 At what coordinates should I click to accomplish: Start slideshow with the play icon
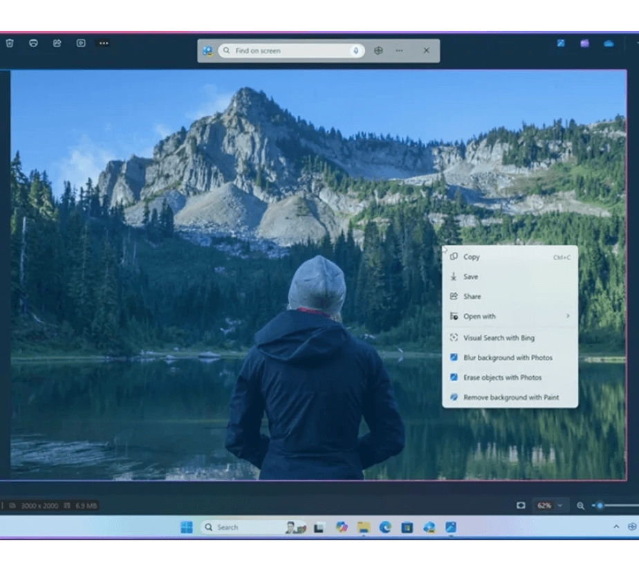tap(81, 43)
